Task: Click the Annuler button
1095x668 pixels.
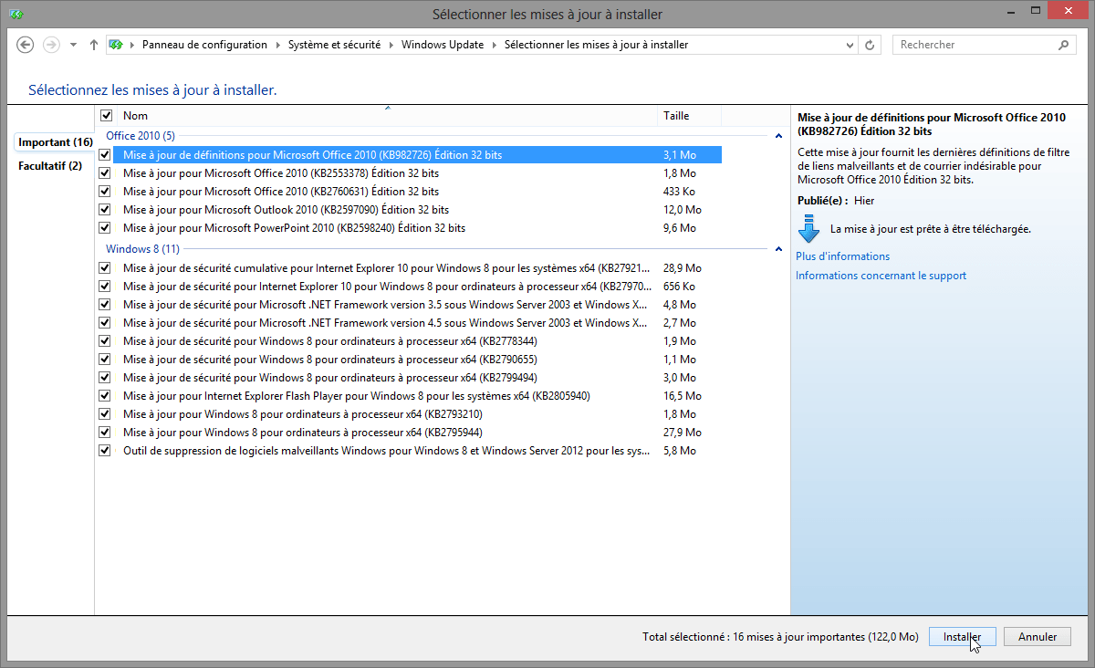Action: pyautogui.click(x=1038, y=637)
